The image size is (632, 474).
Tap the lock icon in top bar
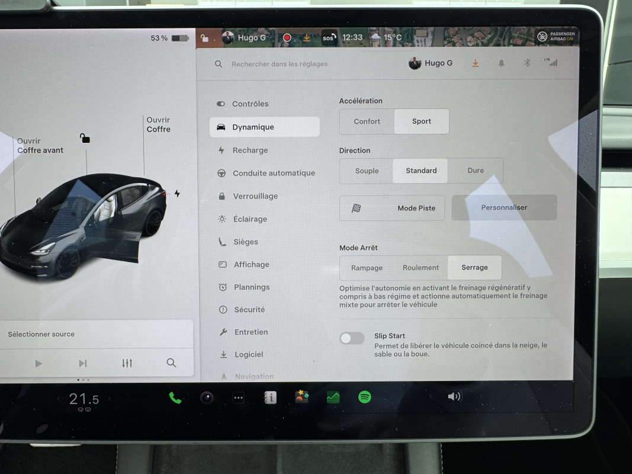point(205,39)
